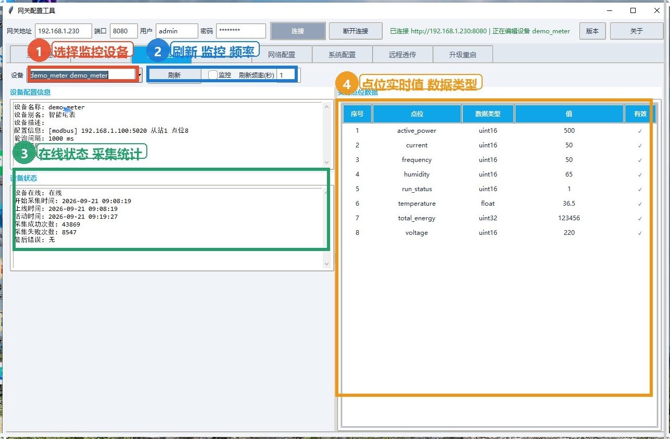Screen dimensions: 670x439
Task: Click the 断开连接 button
Action: tap(356, 31)
